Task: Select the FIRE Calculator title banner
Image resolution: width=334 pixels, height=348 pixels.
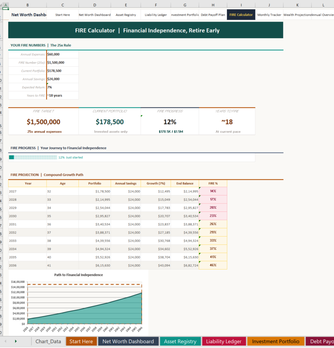Action: pyautogui.click(x=146, y=30)
